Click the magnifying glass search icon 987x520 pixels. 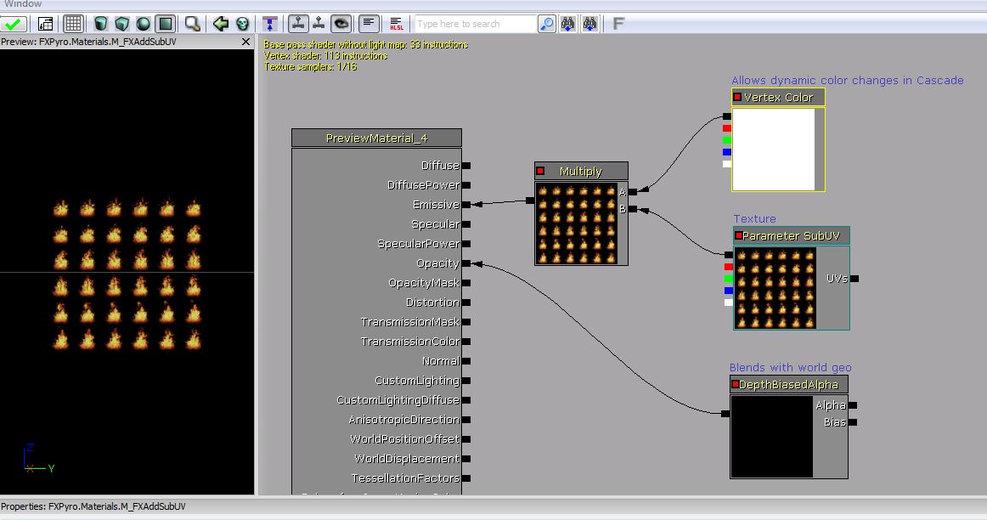546,23
